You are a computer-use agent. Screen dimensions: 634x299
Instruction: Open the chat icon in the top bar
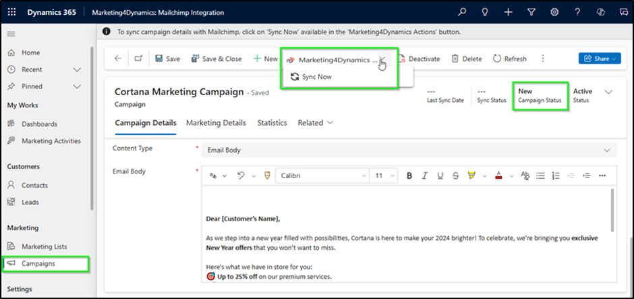point(623,12)
